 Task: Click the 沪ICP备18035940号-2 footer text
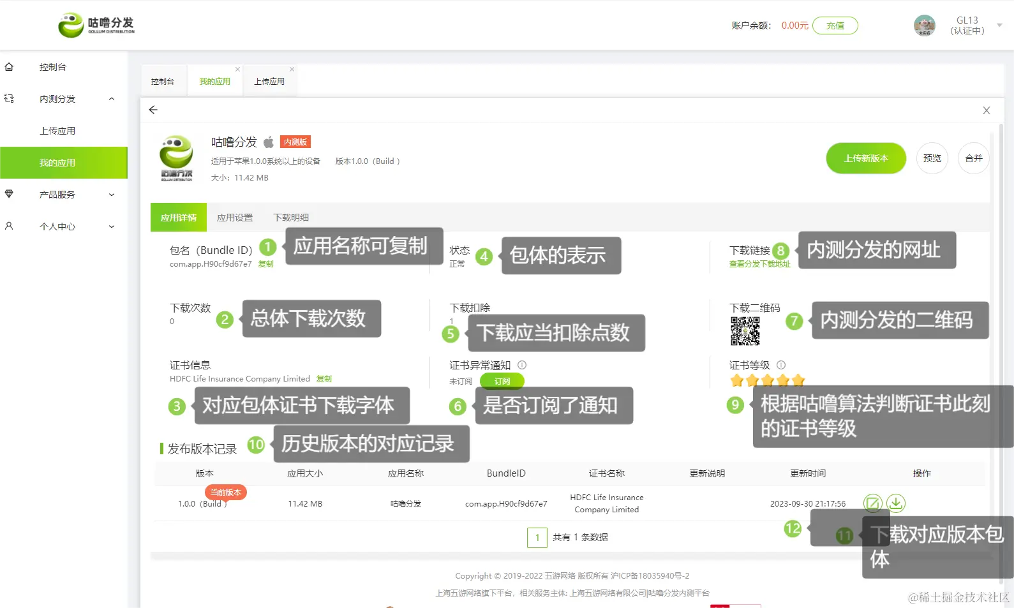click(650, 575)
